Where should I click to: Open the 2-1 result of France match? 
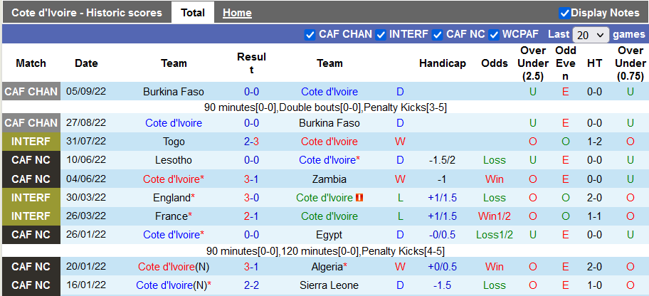(251, 216)
